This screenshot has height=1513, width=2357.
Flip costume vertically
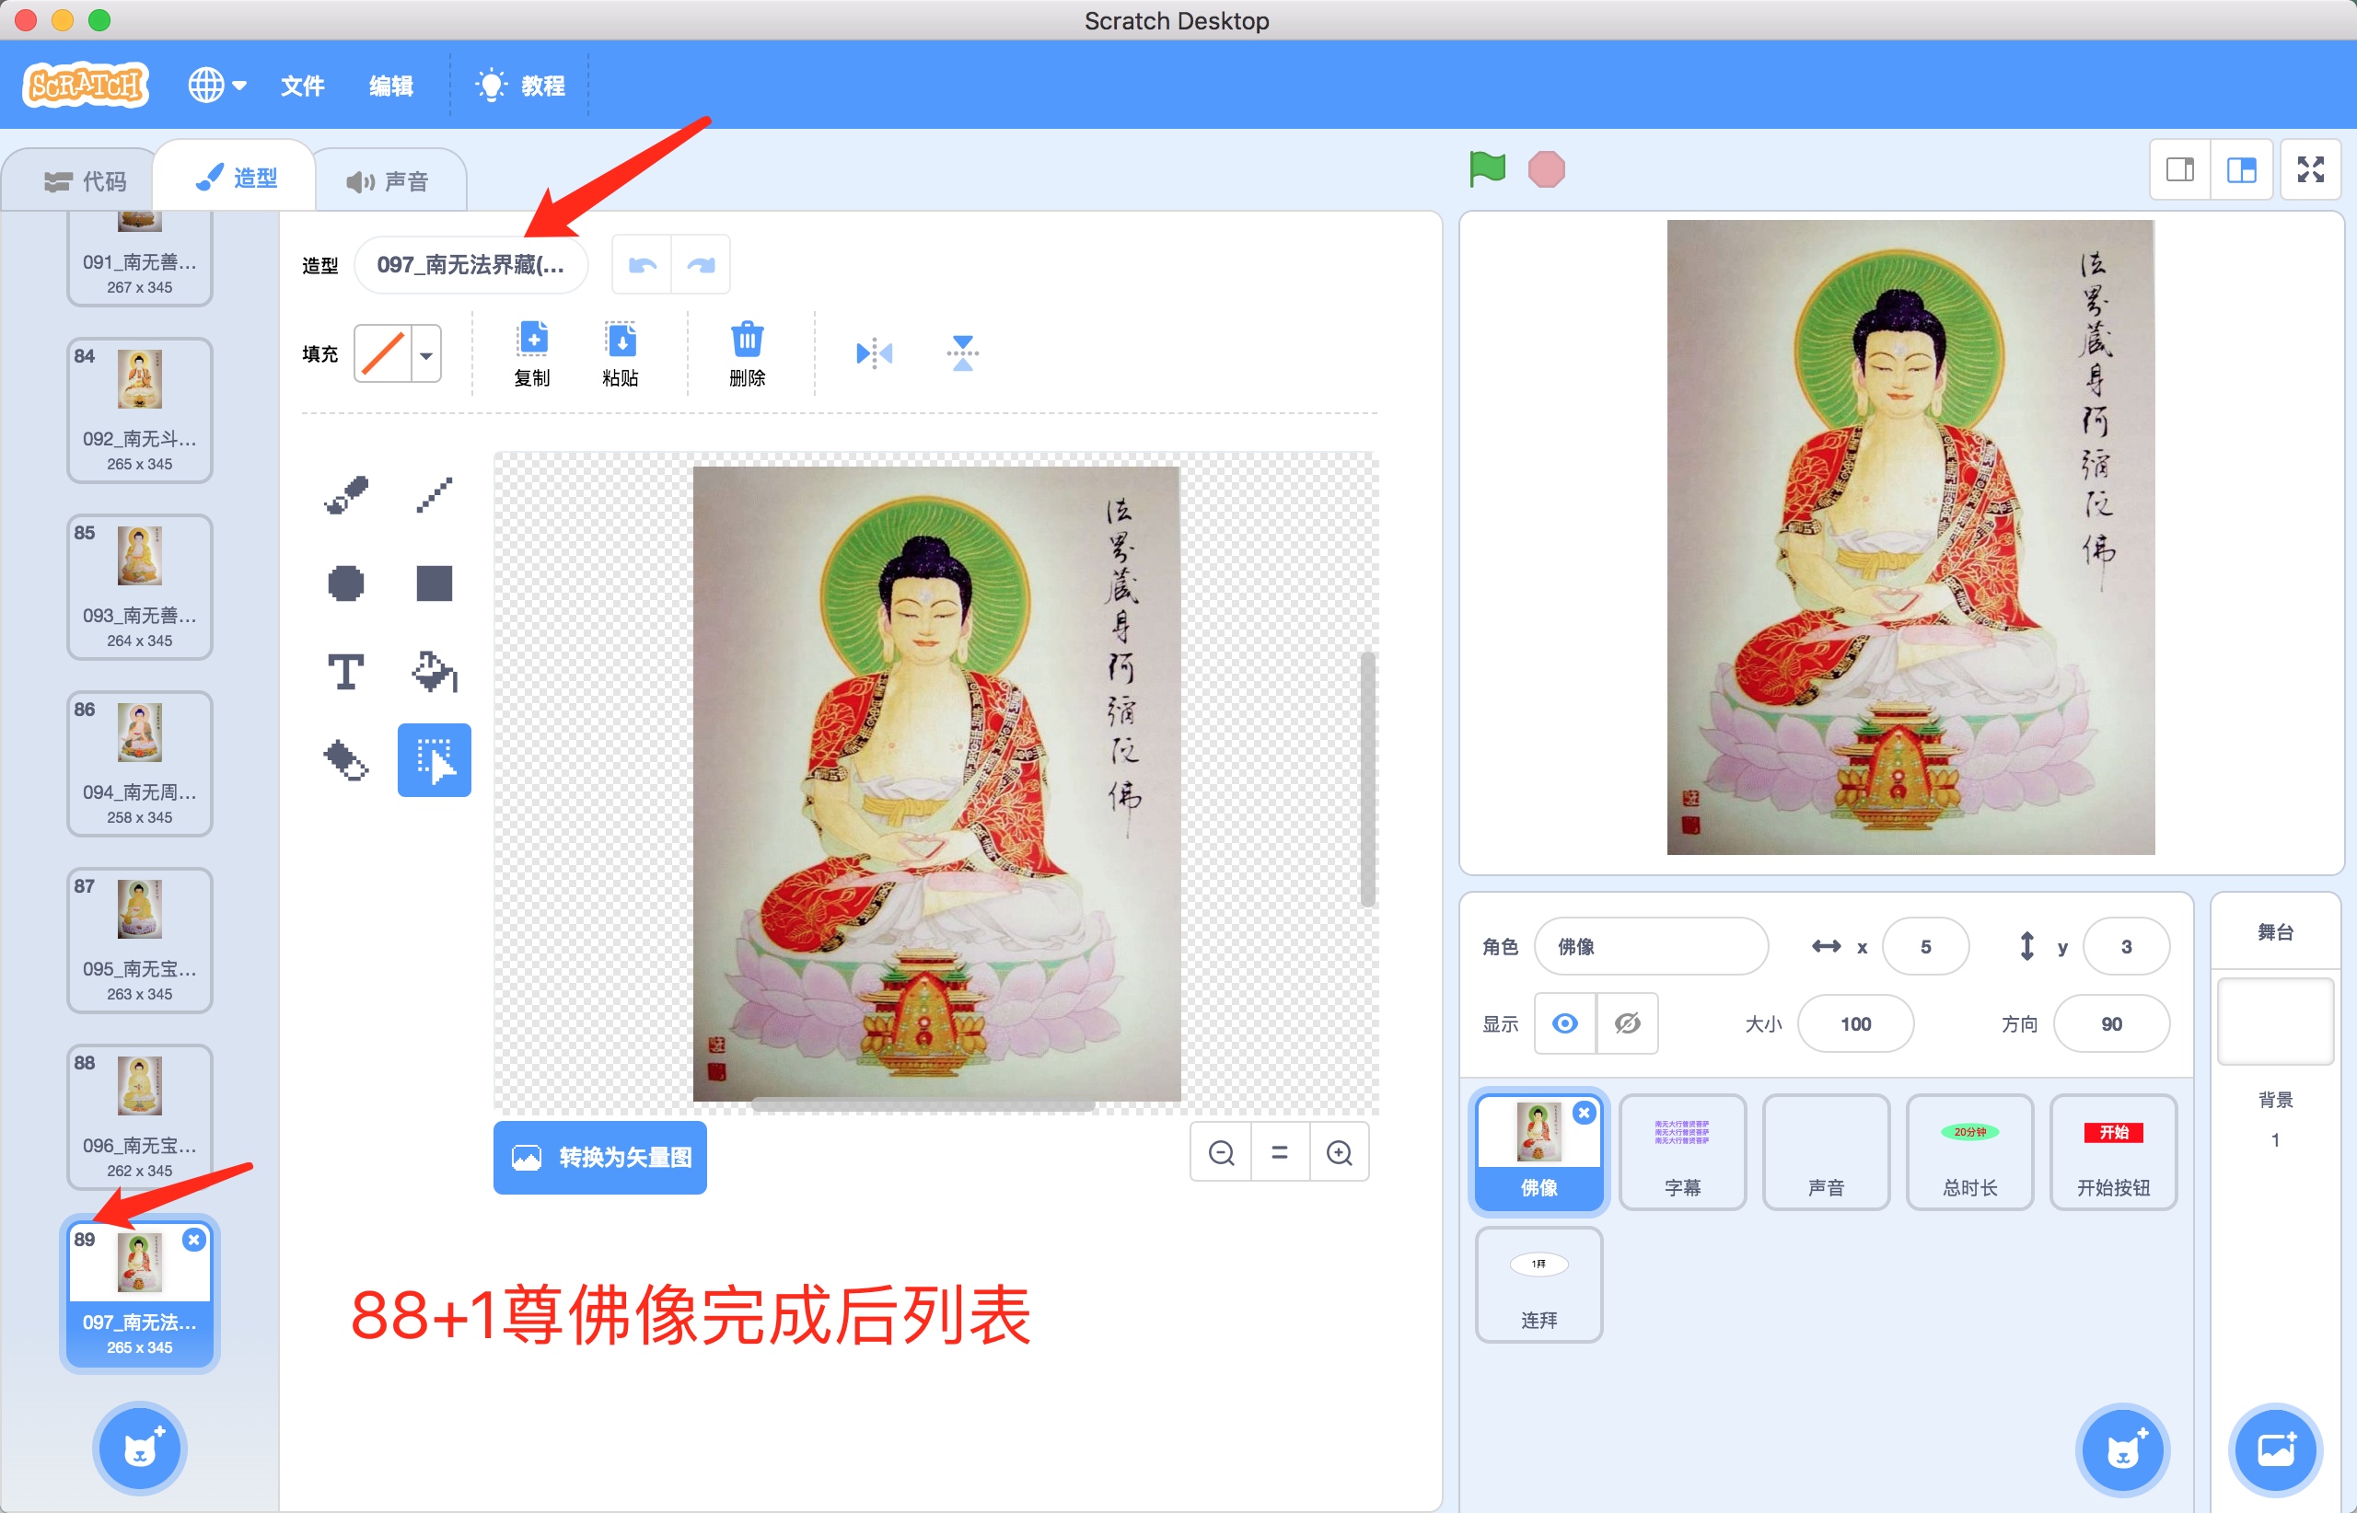pyautogui.click(x=962, y=352)
